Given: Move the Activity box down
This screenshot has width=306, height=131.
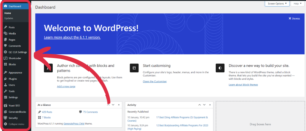Looking at the screenshot, I should [x=204, y=105].
